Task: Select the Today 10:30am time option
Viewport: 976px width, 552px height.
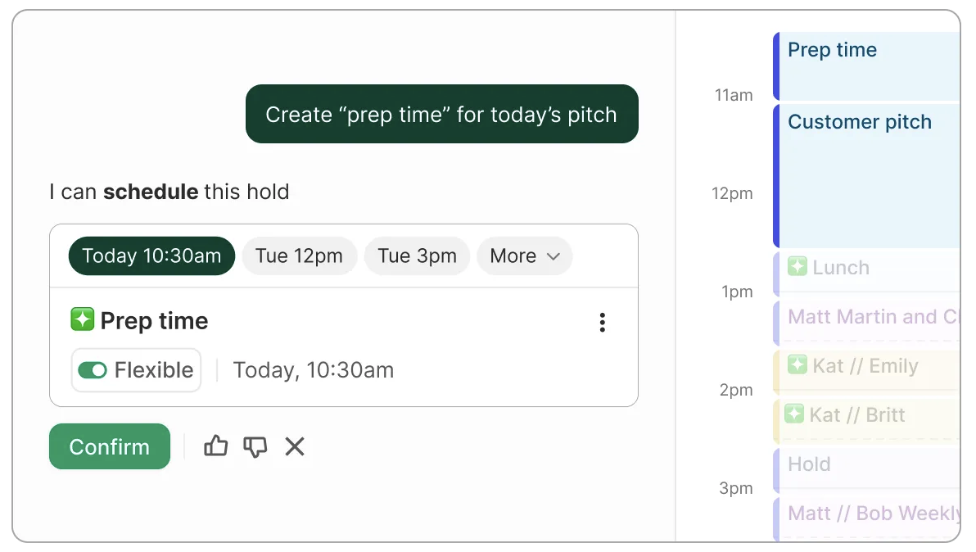Action: [x=151, y=256]
